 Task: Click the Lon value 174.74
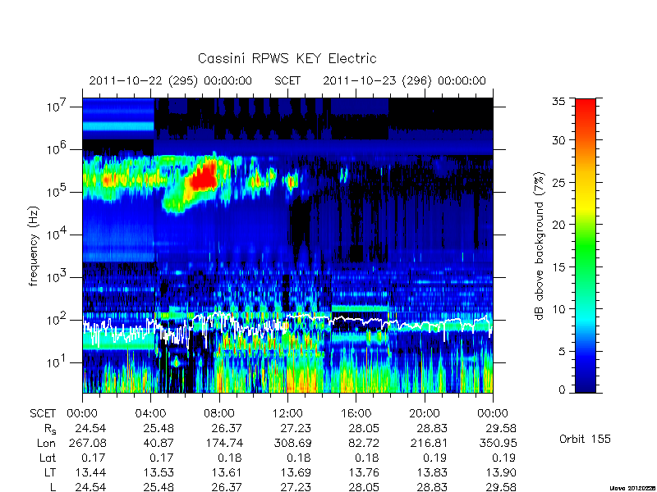tap(223, 443)
